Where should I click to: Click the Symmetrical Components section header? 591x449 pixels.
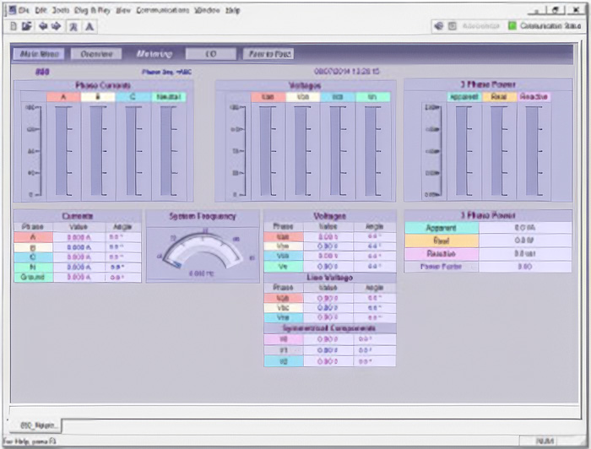coord(330,328)
